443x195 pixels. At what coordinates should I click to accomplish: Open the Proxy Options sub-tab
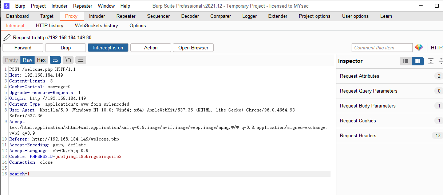138,25
